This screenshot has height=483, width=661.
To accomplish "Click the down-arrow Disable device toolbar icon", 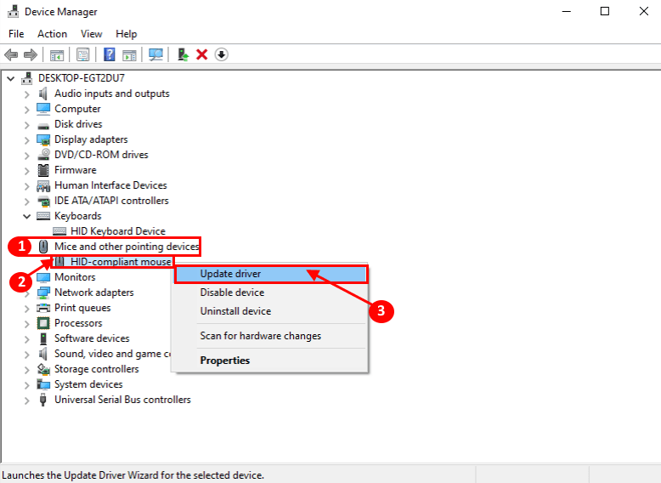I will (222, 54).
